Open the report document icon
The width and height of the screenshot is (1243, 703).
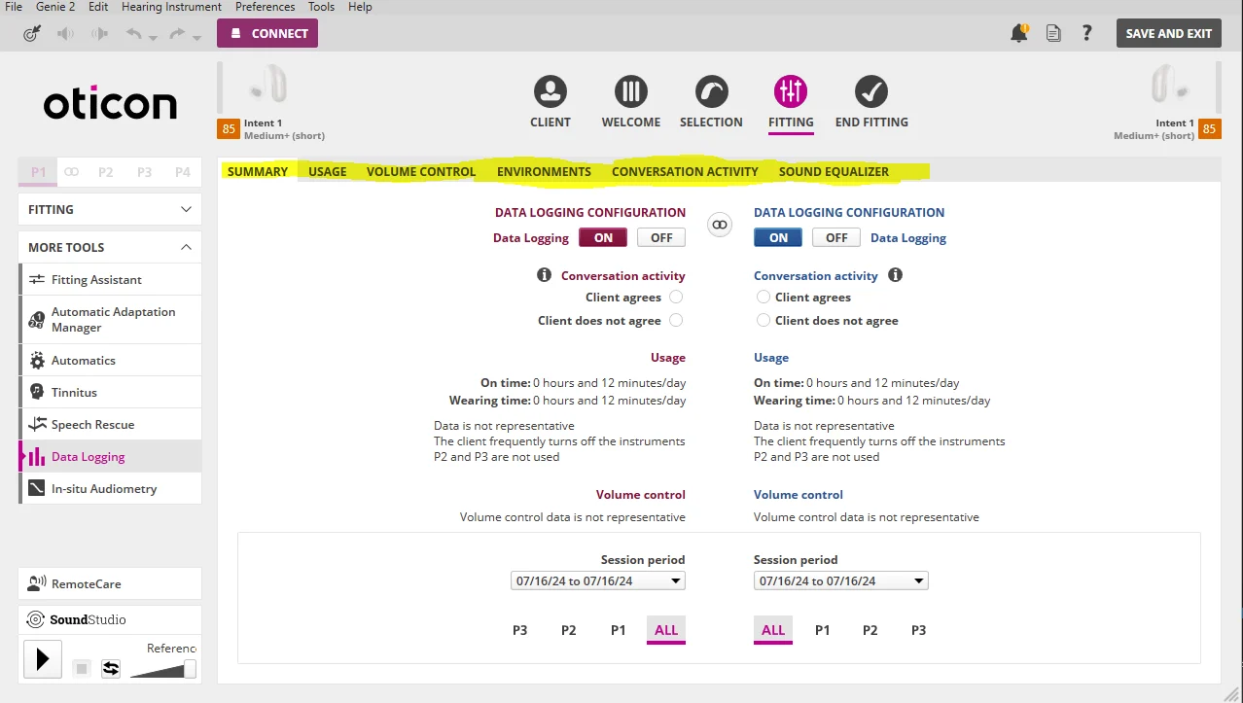click(x=1053, y=33)
